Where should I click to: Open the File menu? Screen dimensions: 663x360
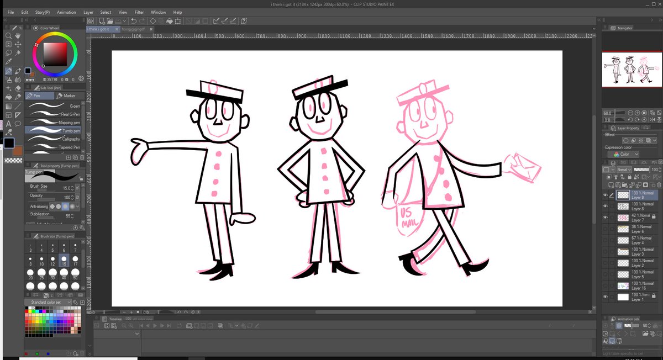(x=10, y=12)
